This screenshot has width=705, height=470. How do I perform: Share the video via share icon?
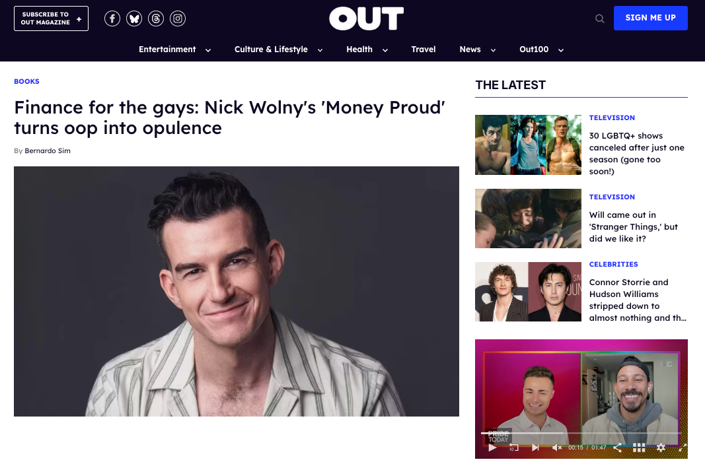(618, 448)
